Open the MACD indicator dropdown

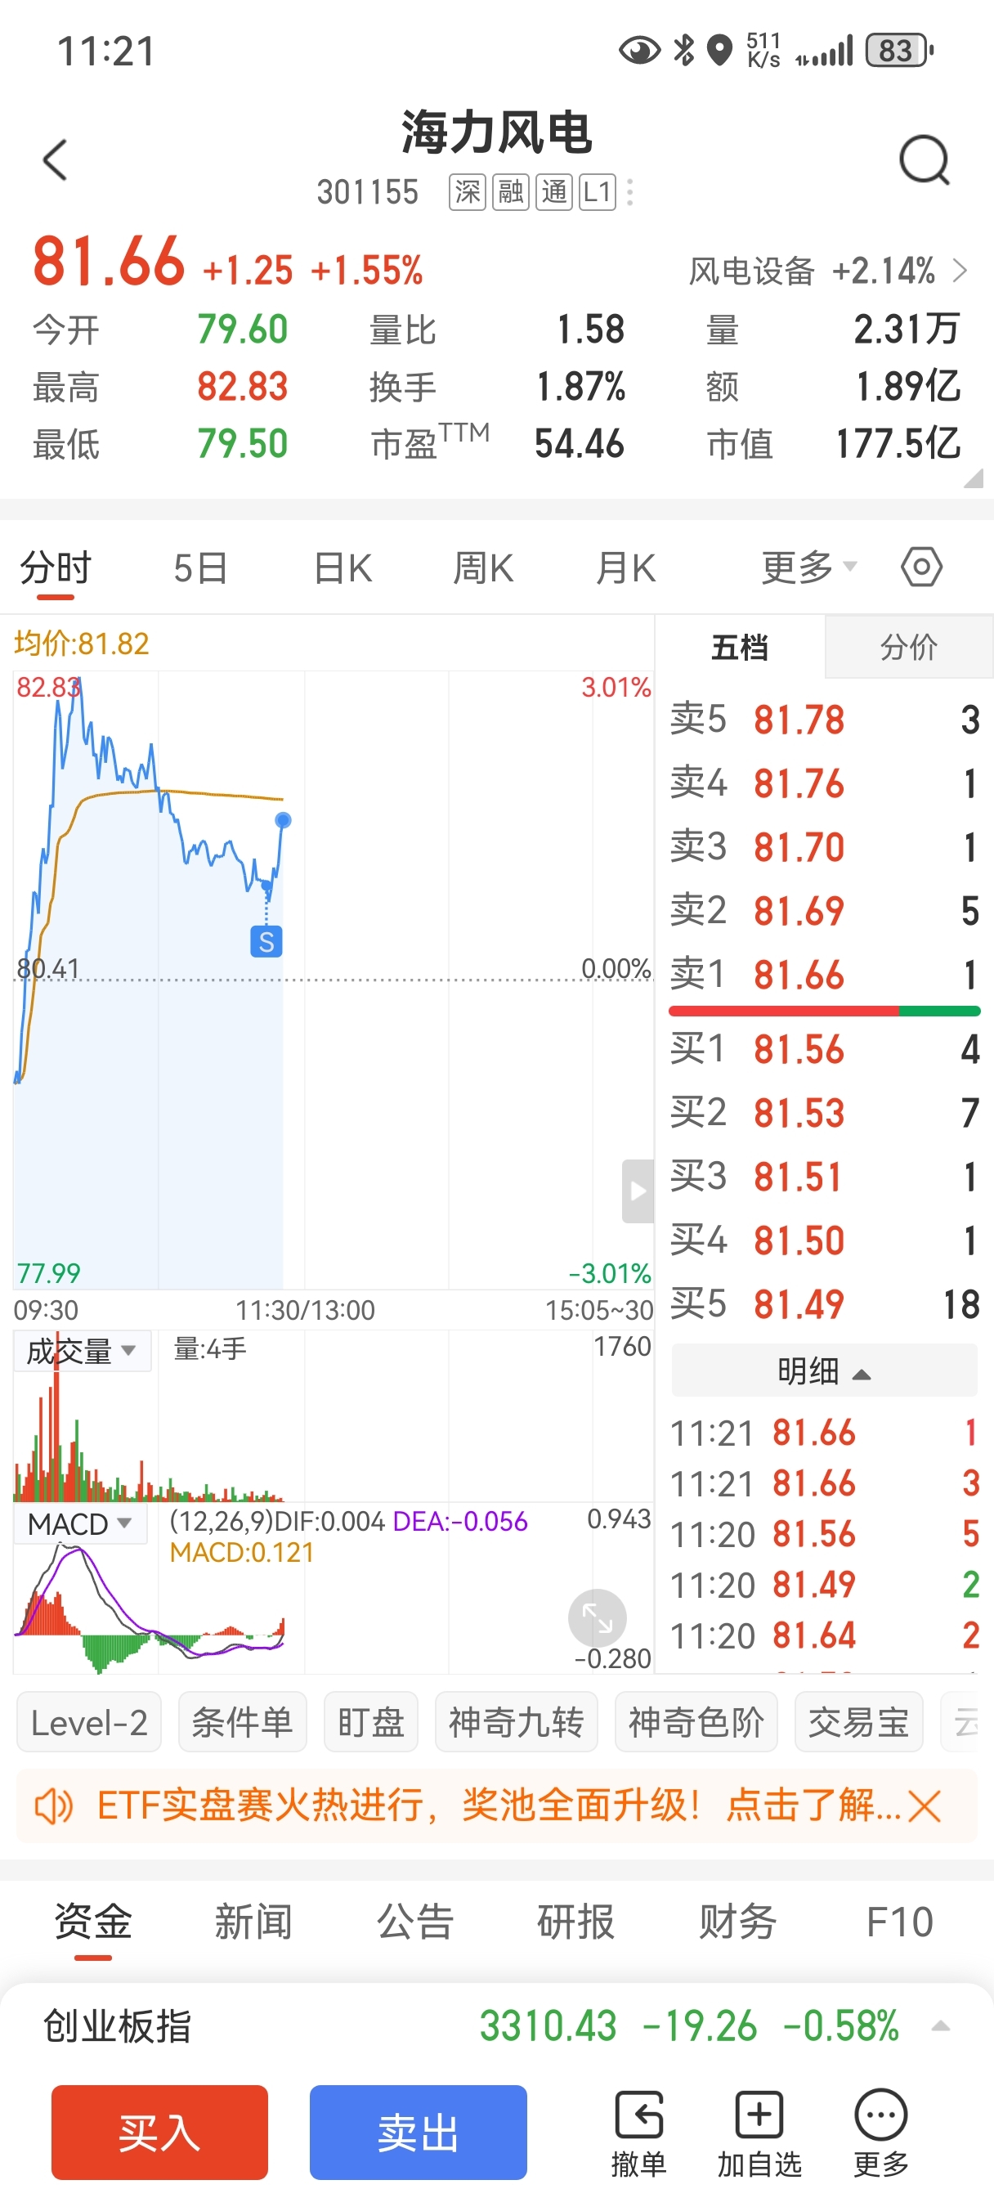(79, 1523)
